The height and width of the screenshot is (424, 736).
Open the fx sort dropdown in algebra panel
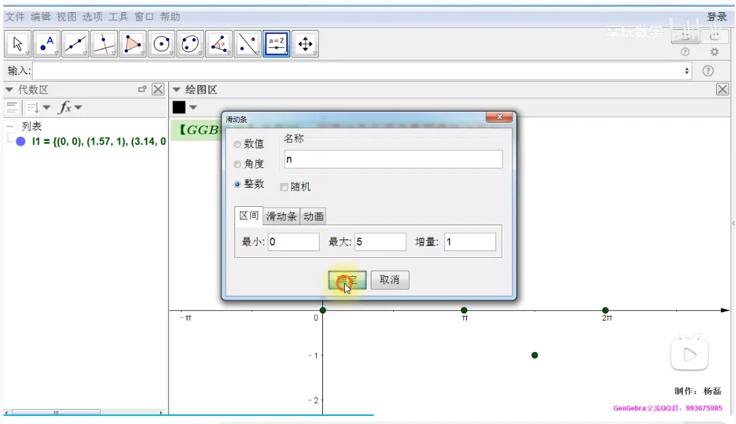pos(70,108)
